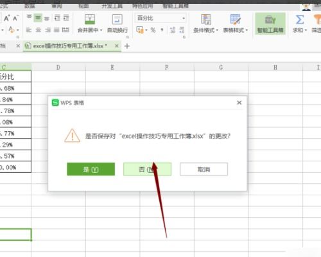Select the cell ending in 29%
The image size is (321, 257).
click(x=15, y=145)
